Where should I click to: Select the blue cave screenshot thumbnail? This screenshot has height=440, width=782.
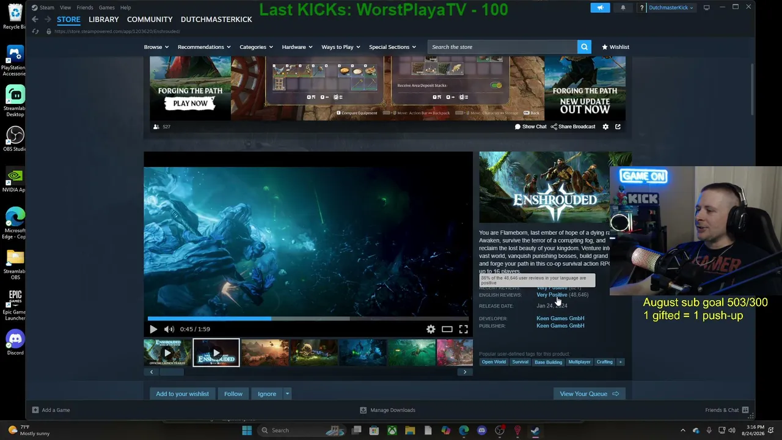pyautogui.click(x=363, y=353)
